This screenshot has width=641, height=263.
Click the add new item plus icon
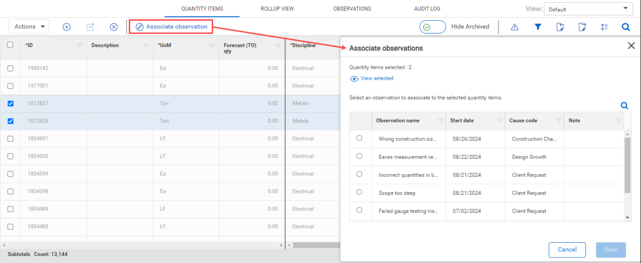pyautogui.click(x=67, y=27)
